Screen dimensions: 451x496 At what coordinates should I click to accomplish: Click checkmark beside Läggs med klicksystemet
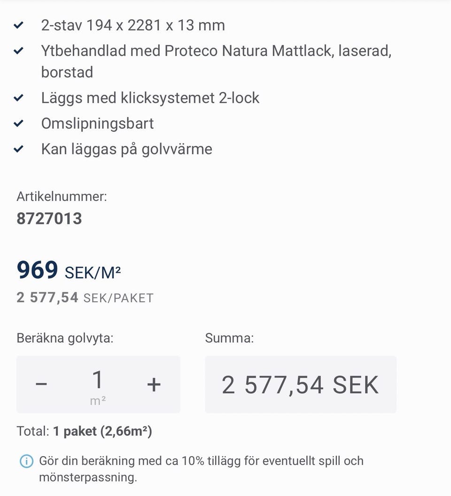point(19,98)
